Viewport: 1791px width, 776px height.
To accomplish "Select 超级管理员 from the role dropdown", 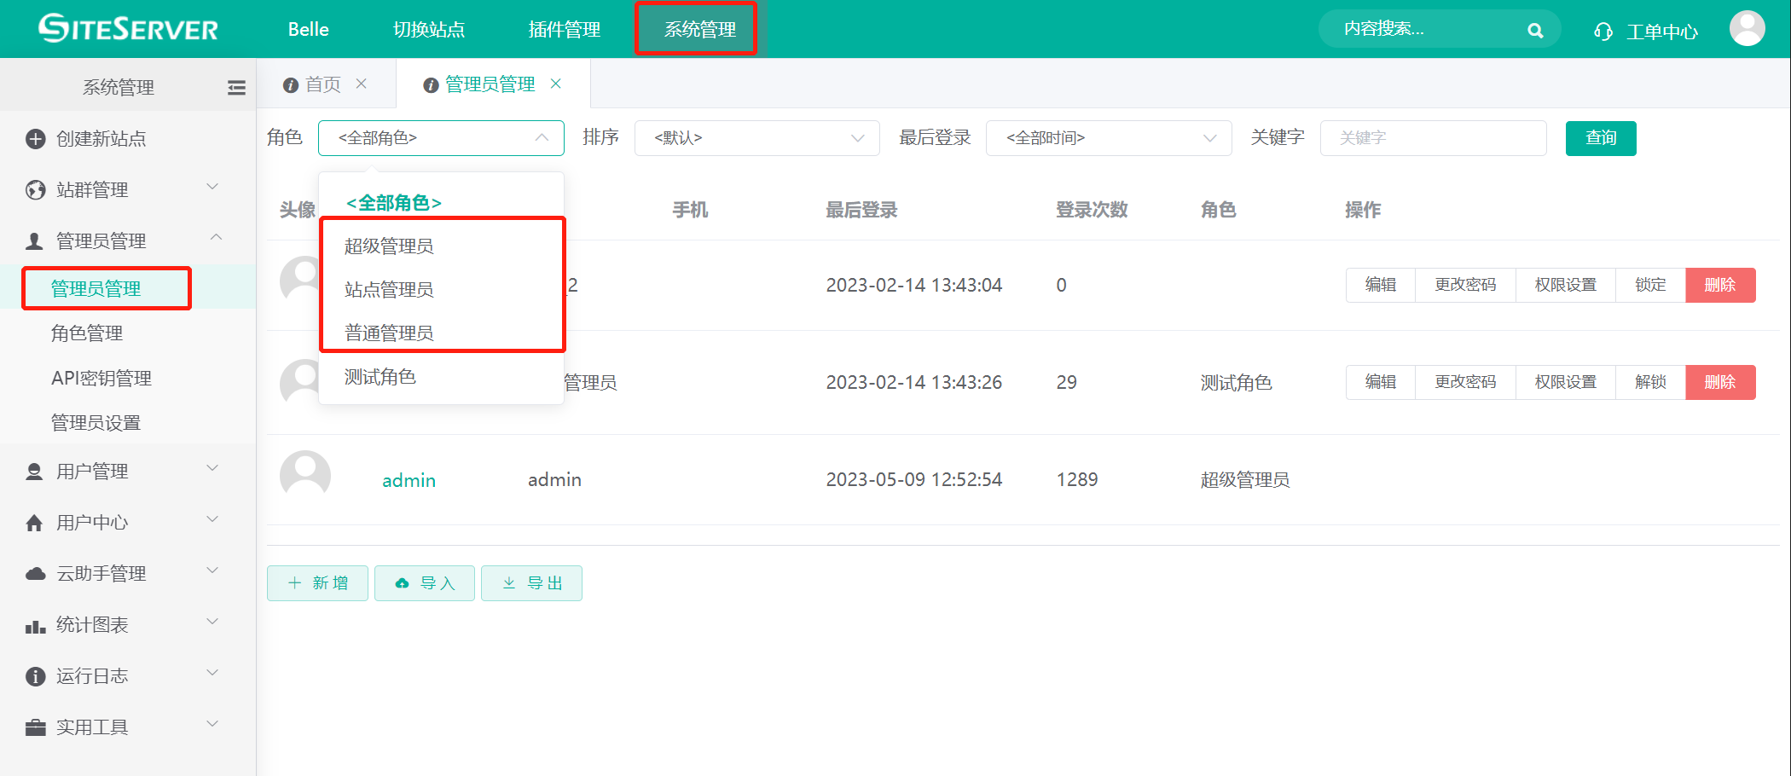I will (388, 246).
